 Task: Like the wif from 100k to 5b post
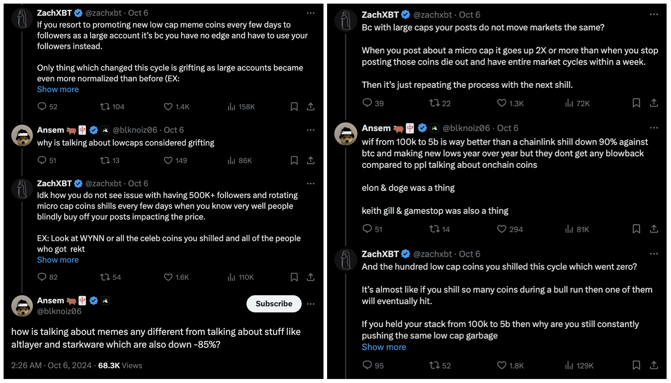(502, 229)
